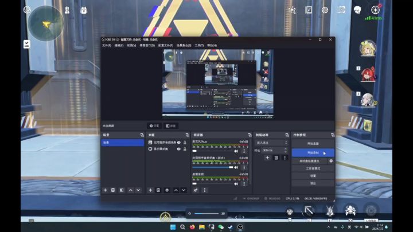Move the scene down in the list

point(138,190)
